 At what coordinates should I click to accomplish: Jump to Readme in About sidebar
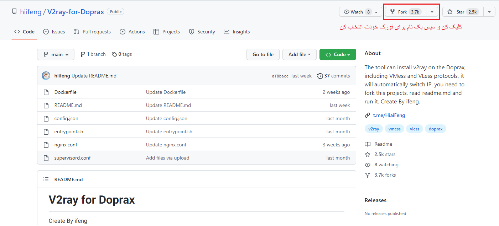(379, 144)
